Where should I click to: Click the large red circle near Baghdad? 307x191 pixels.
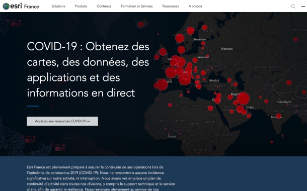click(x=243, y=99)
